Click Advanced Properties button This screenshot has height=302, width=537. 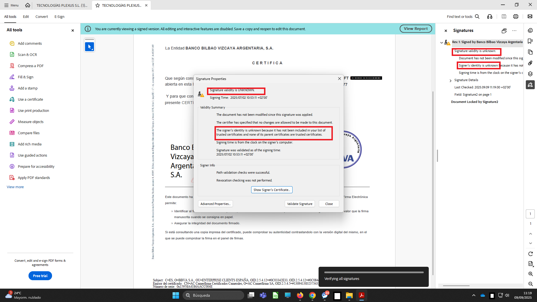coord(215,204)
